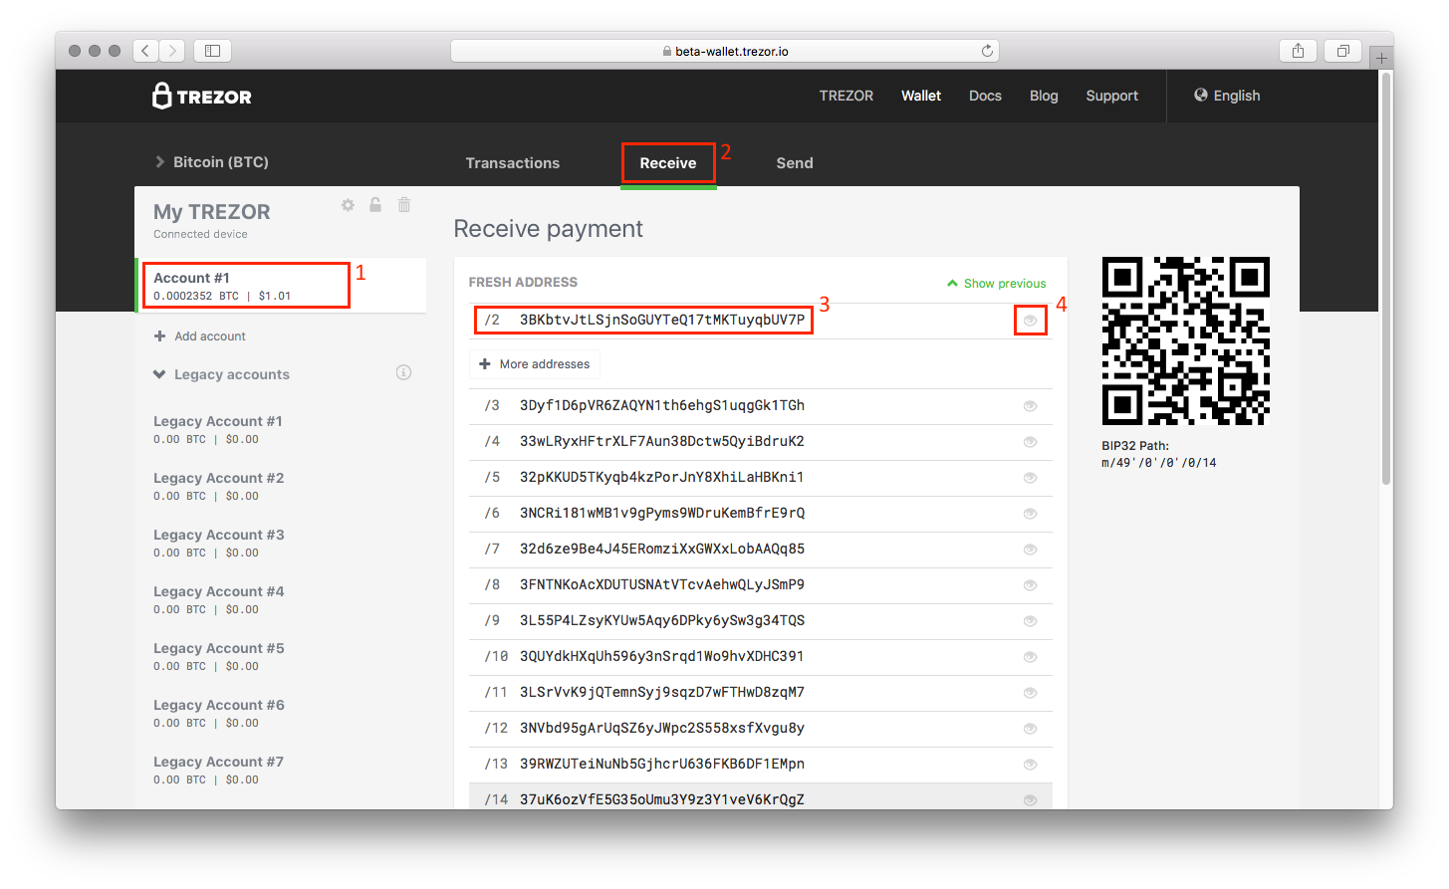
Task: Click the My TREZOR device name
Action: 212,212
